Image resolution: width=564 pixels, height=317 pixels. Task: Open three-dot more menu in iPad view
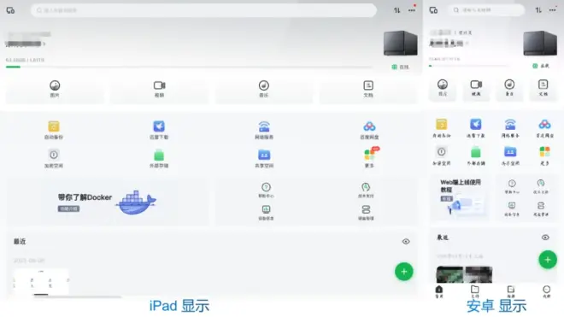[x=412, y=10]
